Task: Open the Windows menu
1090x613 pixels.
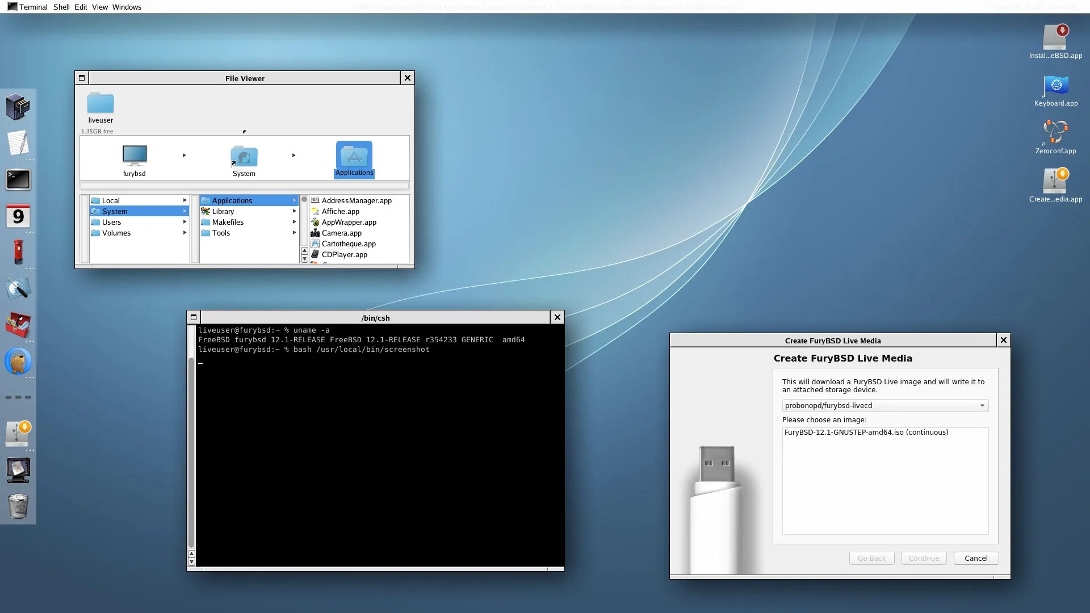Action: 127,7
